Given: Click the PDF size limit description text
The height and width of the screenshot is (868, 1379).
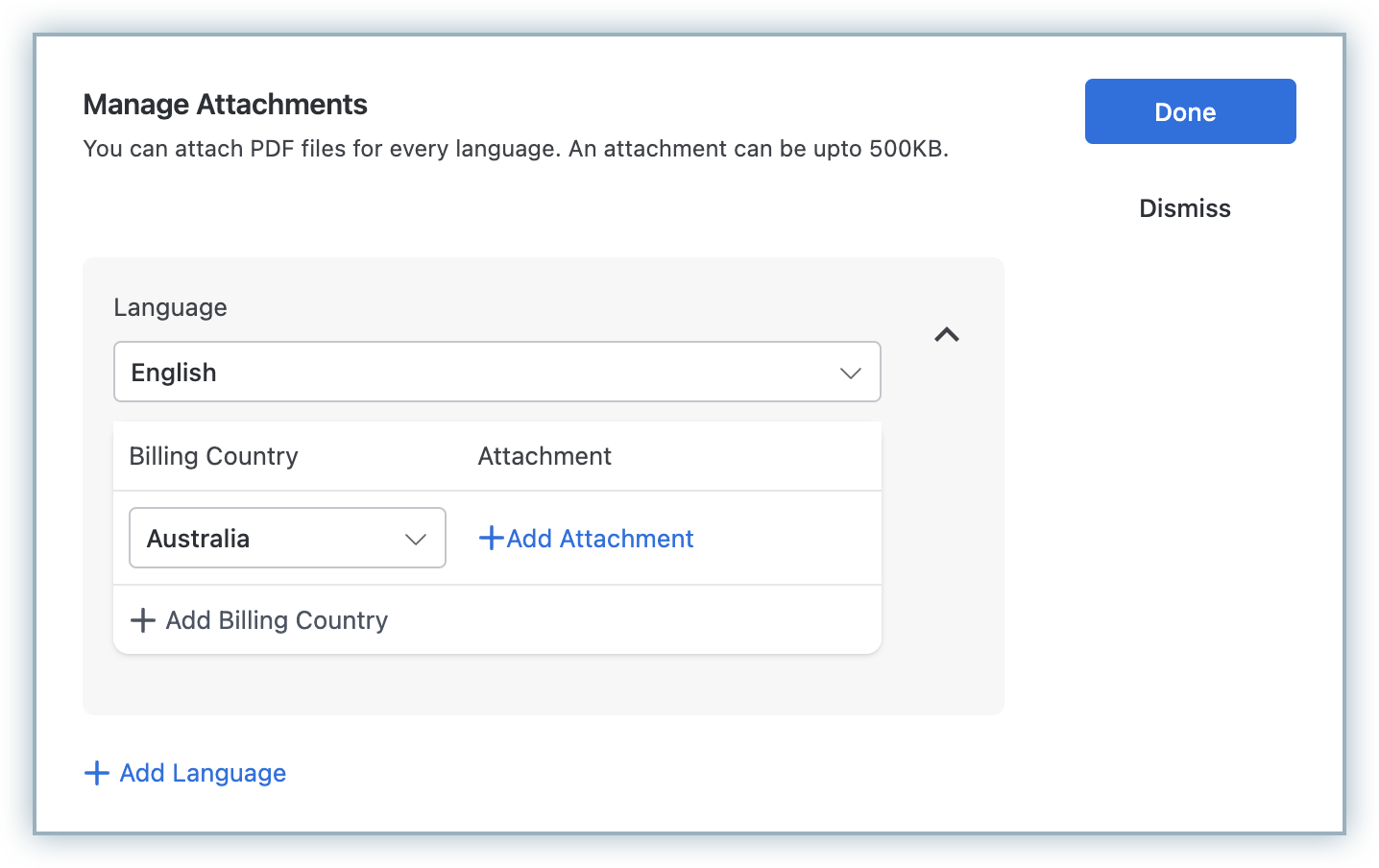Looking at the screenshot, I should 516,149.
